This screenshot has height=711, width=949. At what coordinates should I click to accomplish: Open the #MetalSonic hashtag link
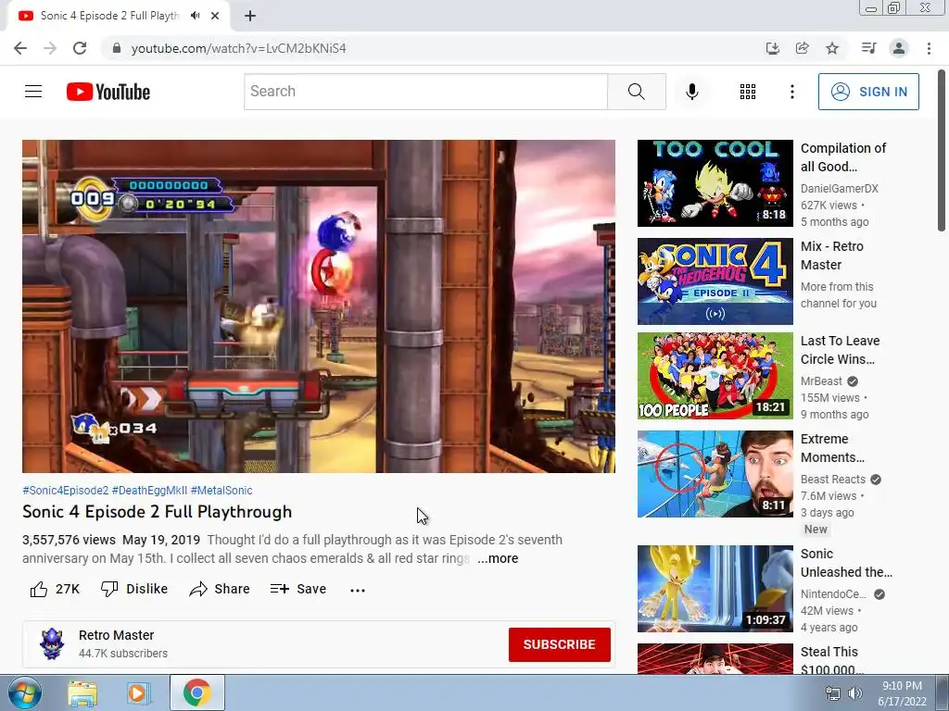pos(221,491)
